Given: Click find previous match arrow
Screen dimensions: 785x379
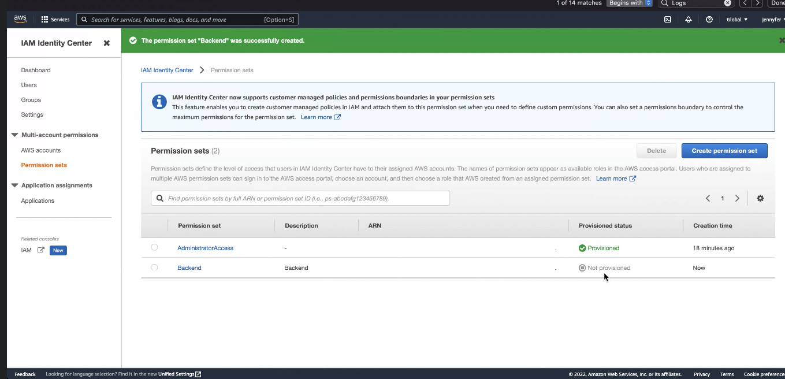Looking at the screenshot, I should [x=745, y=3].
